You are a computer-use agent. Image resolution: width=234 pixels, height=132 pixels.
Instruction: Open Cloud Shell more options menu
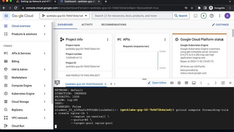point(201,83)
